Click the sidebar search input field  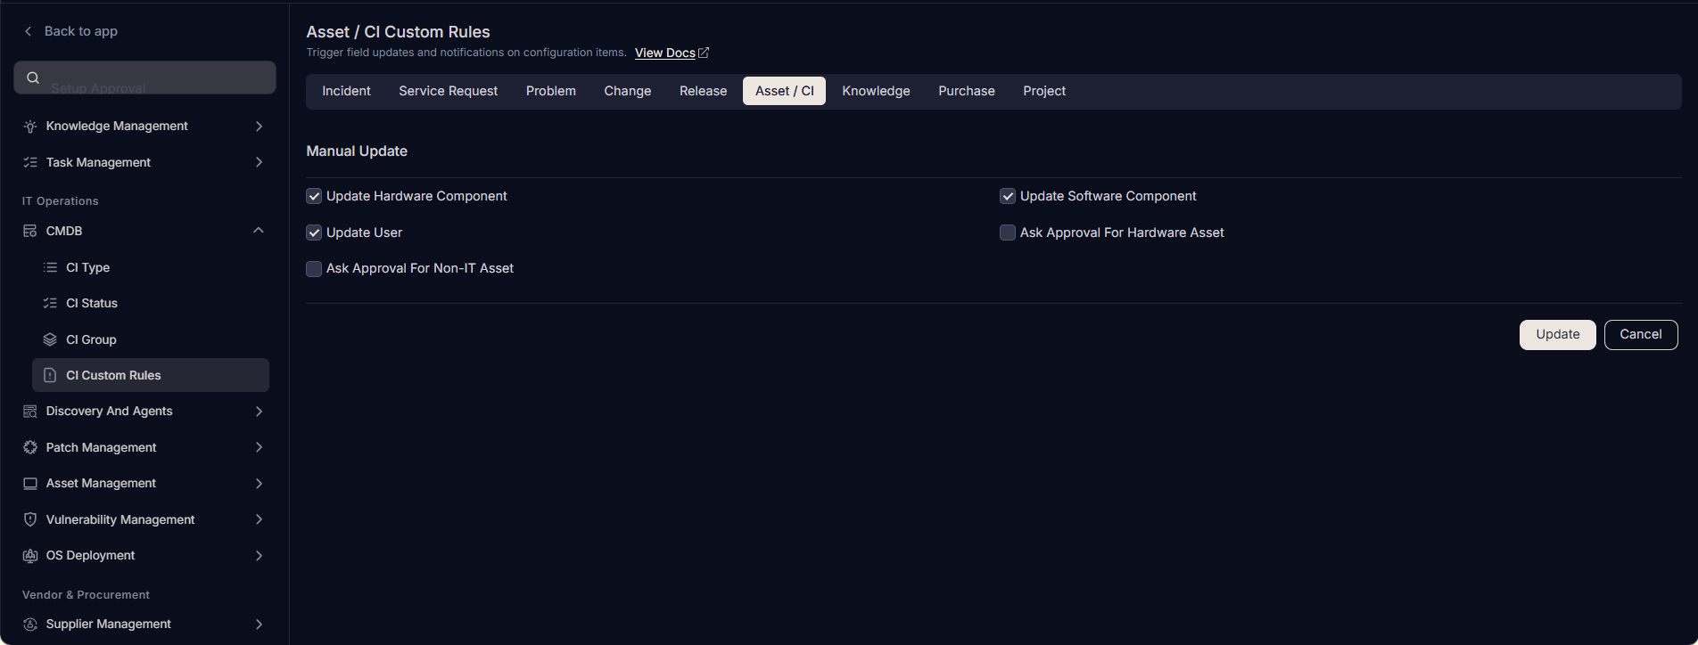[x=144, y=78]
